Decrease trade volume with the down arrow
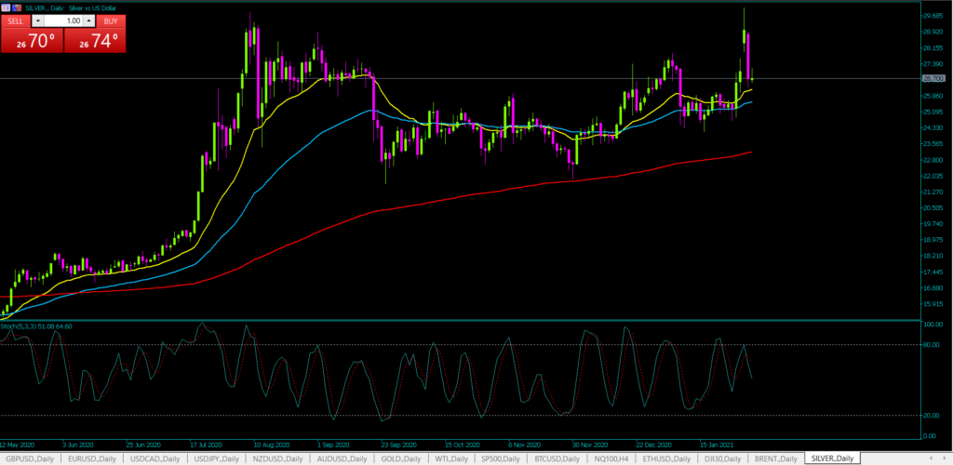The width and height of the screenshot is (953, 465). coord(37,20)
